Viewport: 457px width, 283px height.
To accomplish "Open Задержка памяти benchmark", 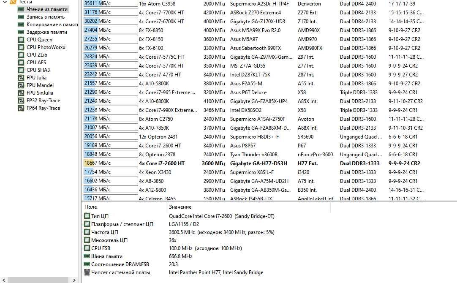I will point(46,32).
